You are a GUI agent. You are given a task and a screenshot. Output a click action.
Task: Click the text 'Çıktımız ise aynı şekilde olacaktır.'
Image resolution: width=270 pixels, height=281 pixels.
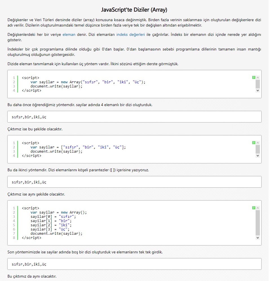click(x=36, y=194)
